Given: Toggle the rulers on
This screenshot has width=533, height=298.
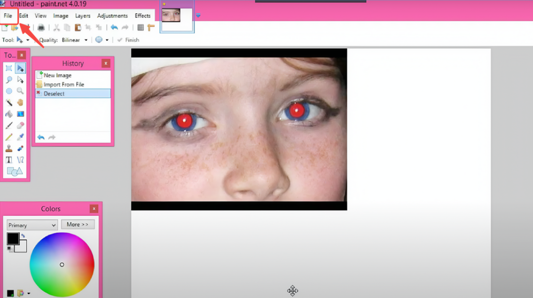Looking at the screenshot, I should (149, 27).
